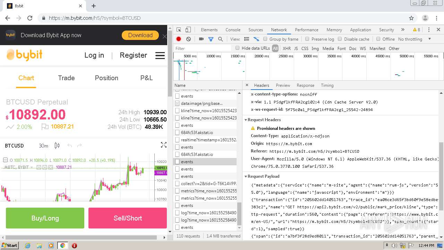Check Hide data URLs

point(238,48)
